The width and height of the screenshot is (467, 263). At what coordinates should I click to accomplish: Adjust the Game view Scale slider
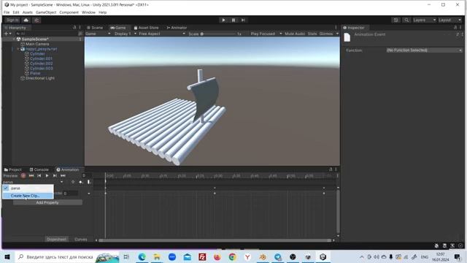click(x=220, y=34)
